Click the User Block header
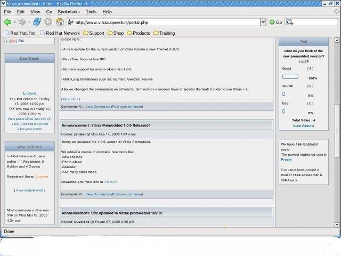341x256 pixels. (30, 59)
